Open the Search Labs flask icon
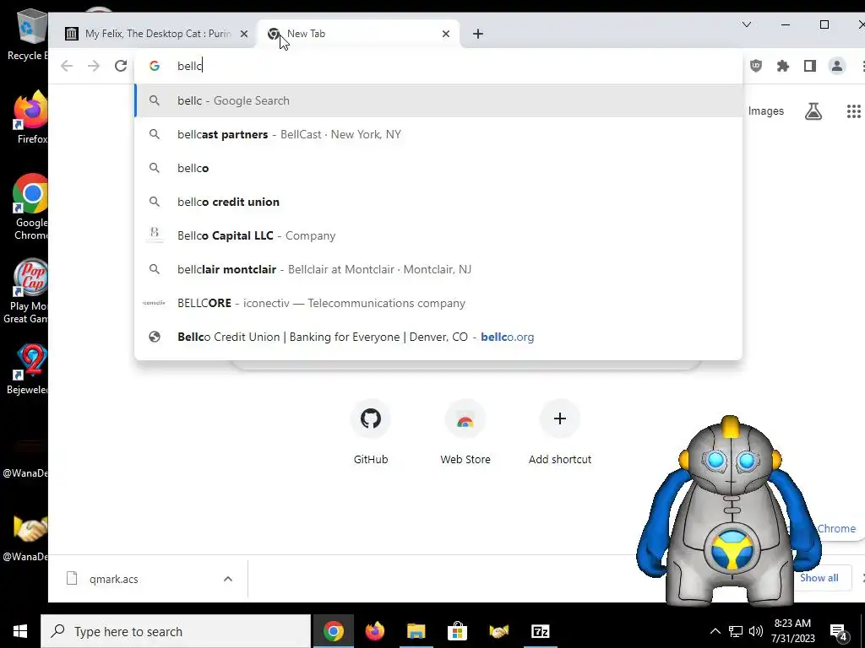The width and height of the screenshot is (865, 648). click(x=813, y=111)
